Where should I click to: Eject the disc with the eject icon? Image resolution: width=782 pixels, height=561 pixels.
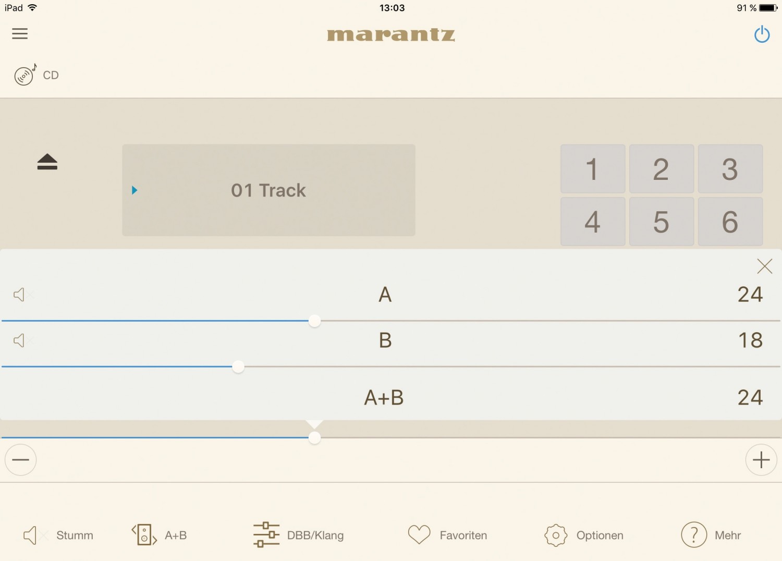click(47, 162)
